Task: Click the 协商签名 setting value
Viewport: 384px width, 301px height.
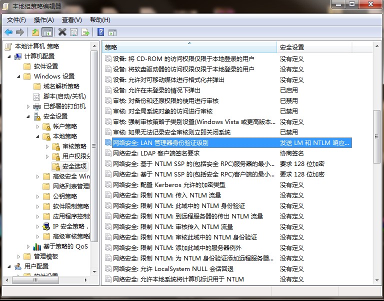Action: coord(291,153)
